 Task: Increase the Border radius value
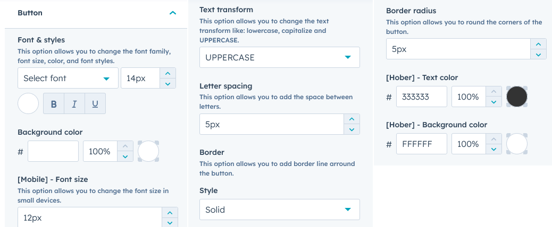[x=538, y=43]
